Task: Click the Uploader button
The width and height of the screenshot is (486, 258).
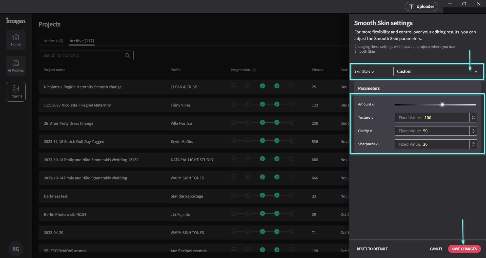Action: [x=421, y=7]
